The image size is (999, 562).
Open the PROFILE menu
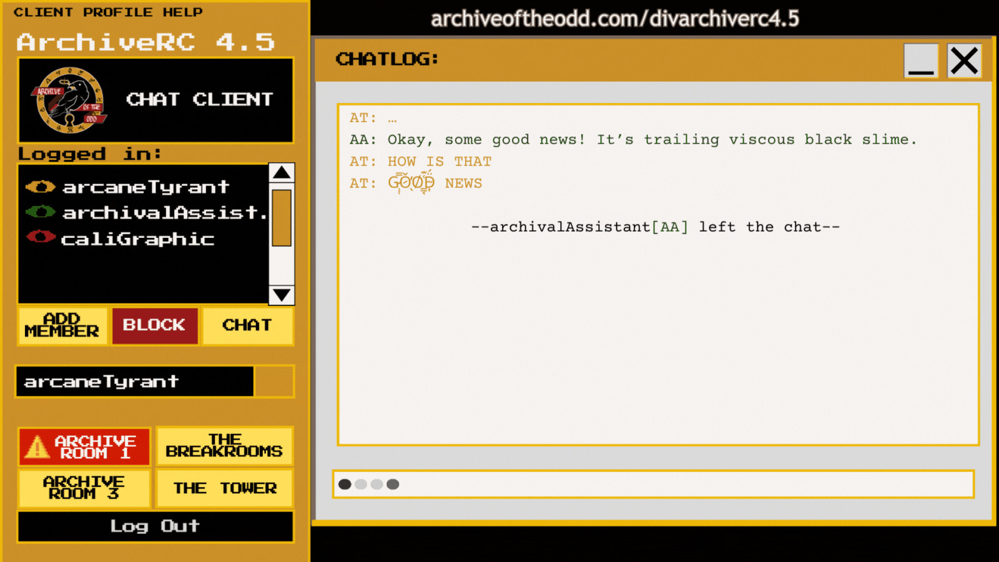(x=117, y=12)
